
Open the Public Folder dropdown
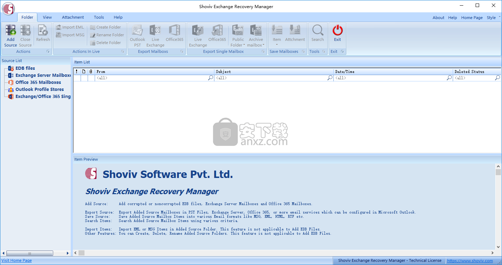(x=238, y=36)
